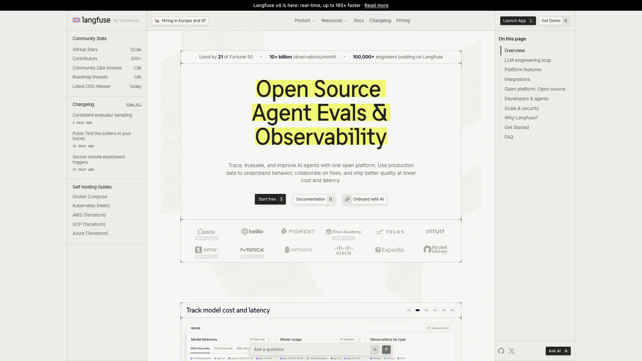642x361 pixels.
Task: Jump to the FAQ section
Action: click(x=509, y=137)
